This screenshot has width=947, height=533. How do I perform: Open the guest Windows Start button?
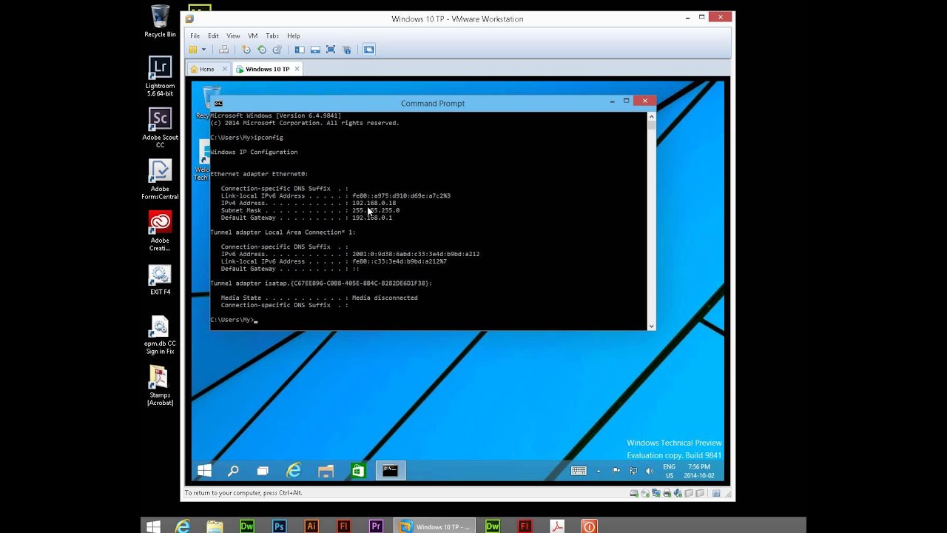tap(205, 471)
